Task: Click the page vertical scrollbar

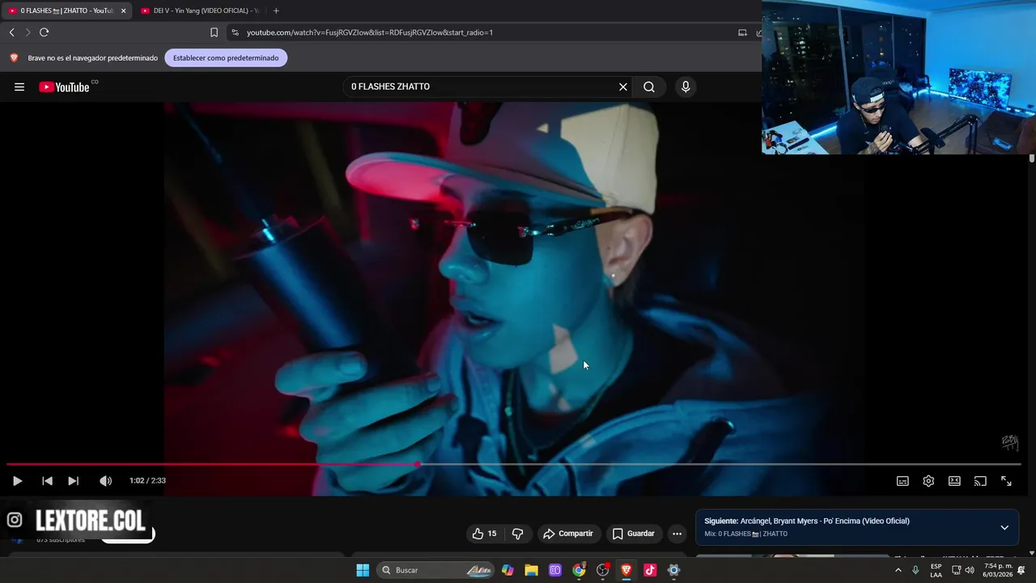Action: [1032, 159]
